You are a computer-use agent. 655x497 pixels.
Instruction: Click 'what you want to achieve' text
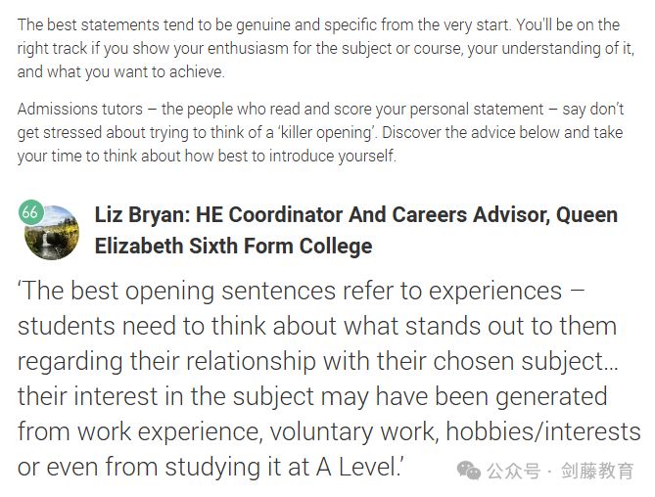click(134, 72)
